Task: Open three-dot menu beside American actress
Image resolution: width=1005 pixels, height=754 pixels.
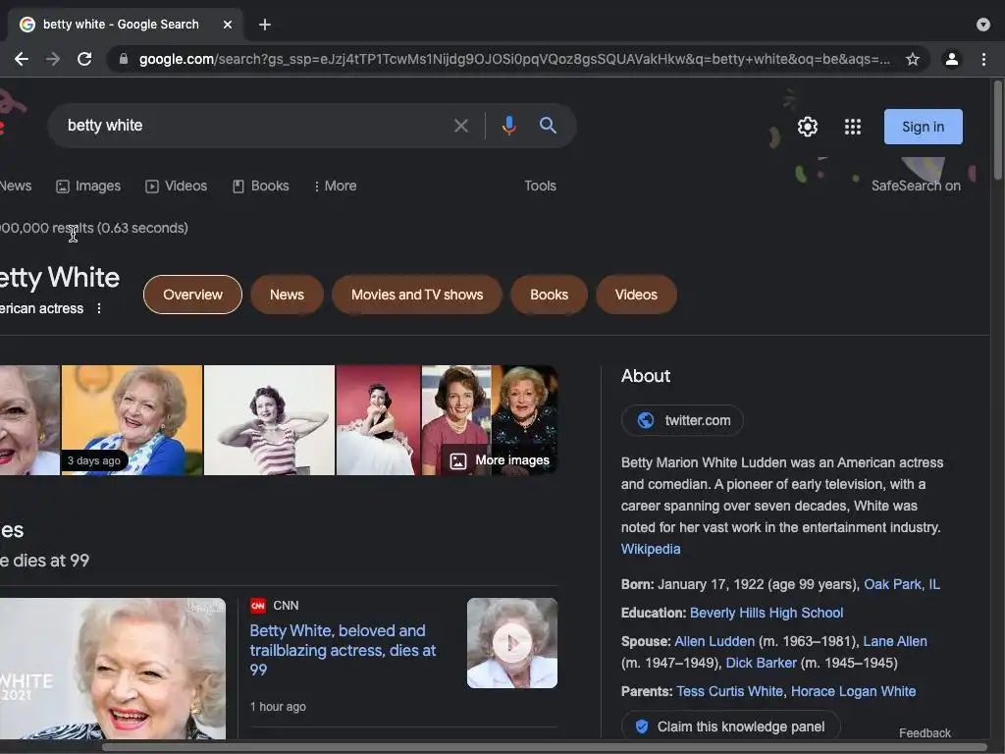Action: coord(99,308)
